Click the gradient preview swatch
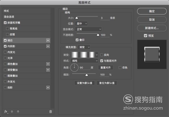 pos(83,55)
